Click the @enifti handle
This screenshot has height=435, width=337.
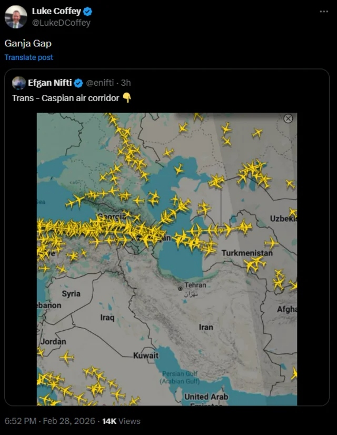point(100,83)
